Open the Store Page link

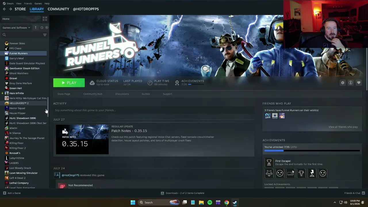click(64, 94)
